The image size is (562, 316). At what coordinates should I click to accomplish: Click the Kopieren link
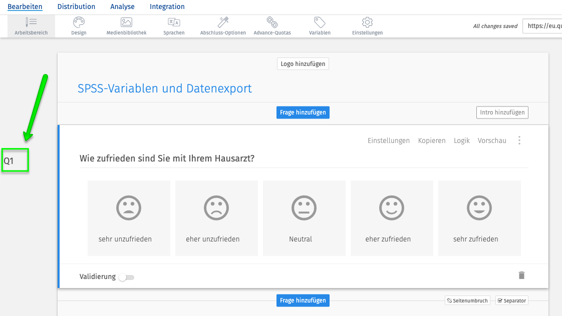432,140
